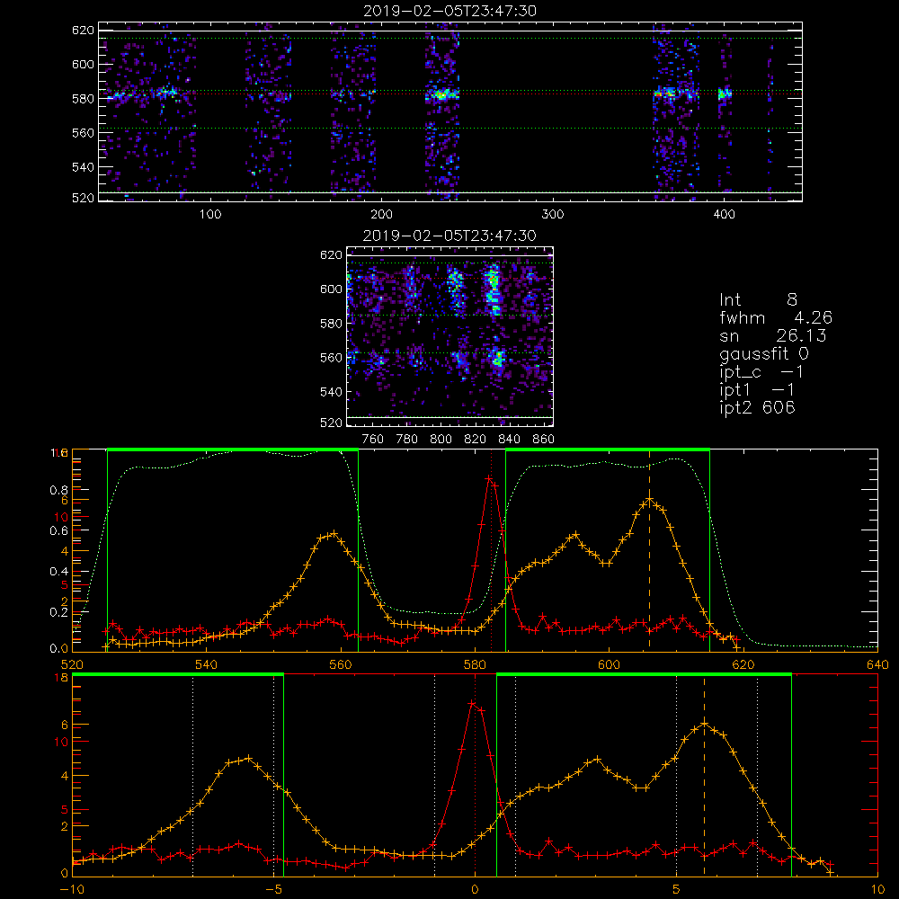The image size is (899, 899).
Task: Click the title "2019-02-05T23:47:30" above the top spectrogram
Action: (x=450, y=11)
